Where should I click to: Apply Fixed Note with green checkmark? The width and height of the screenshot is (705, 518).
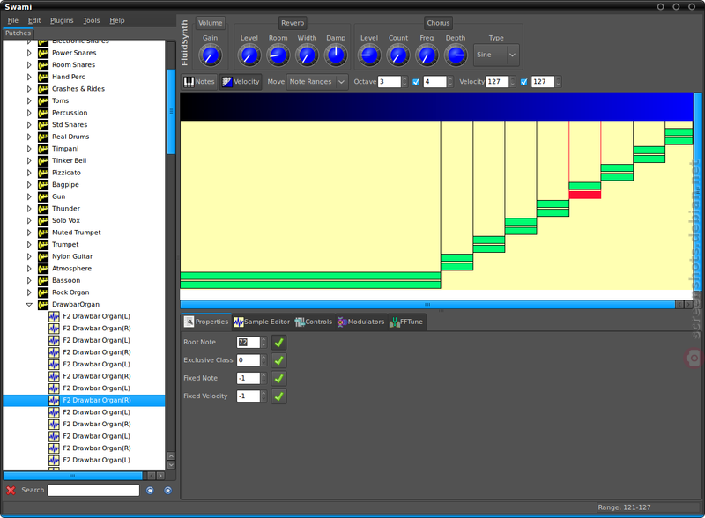point(278,378)
